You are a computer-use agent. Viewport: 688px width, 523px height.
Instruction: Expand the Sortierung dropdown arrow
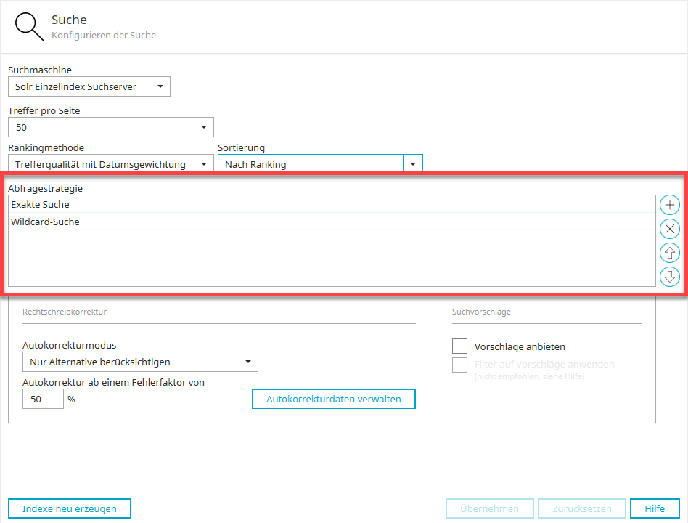tap(412, 164)
